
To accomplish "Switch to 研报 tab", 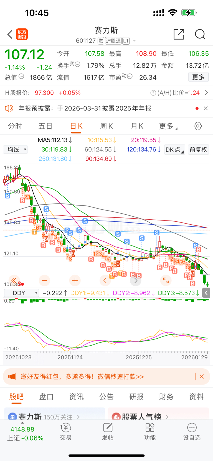I will (x=136, y=397).
